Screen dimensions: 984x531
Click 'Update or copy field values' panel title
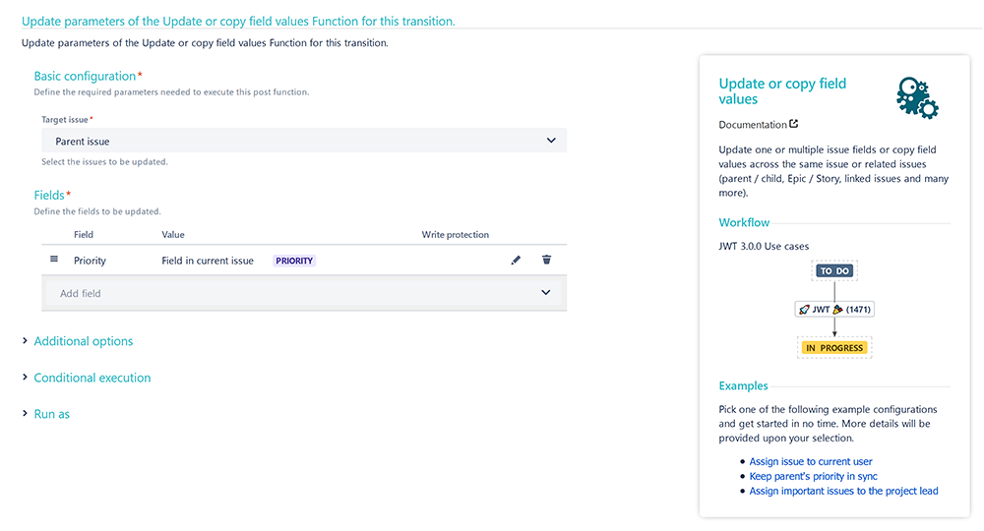tap(782, 91)
